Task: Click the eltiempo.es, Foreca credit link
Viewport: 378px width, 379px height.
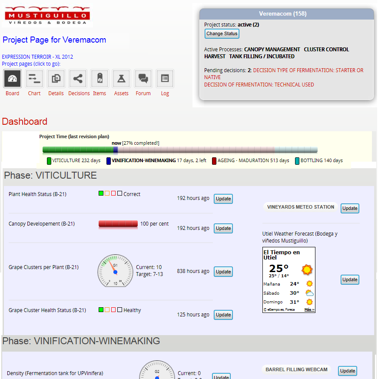Action: (x=279, y=309)
